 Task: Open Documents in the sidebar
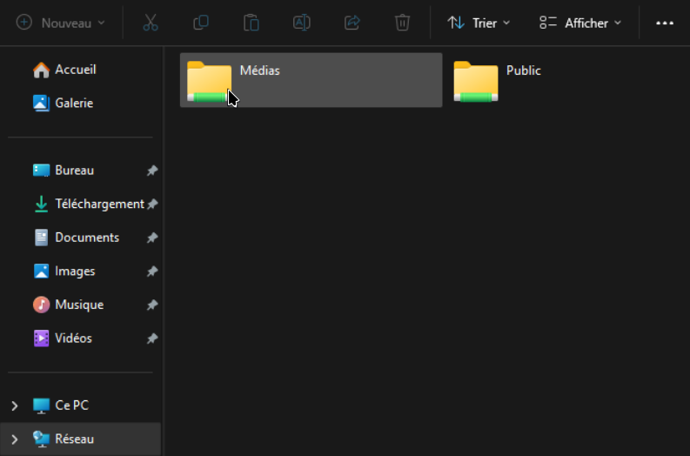point(86,238)
